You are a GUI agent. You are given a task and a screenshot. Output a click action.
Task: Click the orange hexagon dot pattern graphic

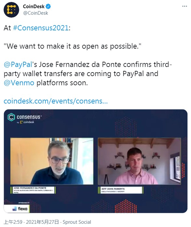pyautogui.click(x=126, y=206)
